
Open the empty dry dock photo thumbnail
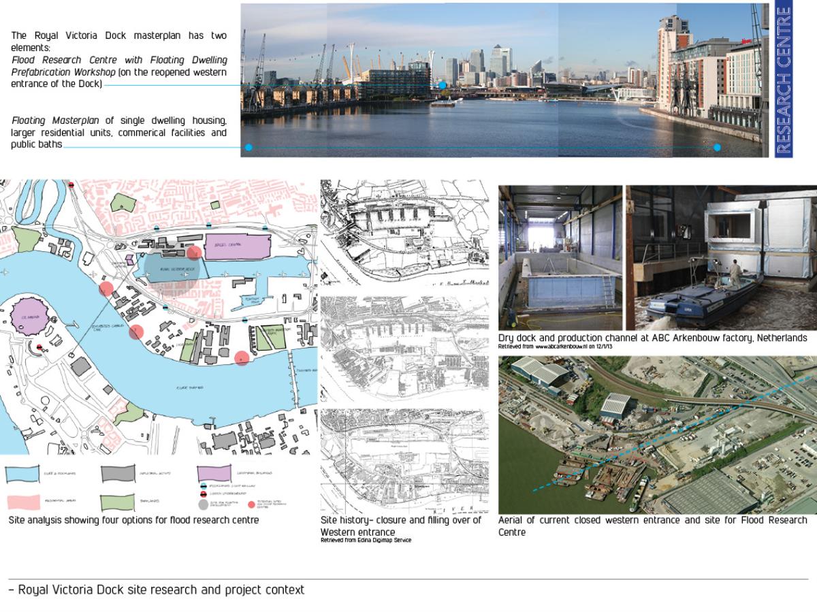point(560,257)
